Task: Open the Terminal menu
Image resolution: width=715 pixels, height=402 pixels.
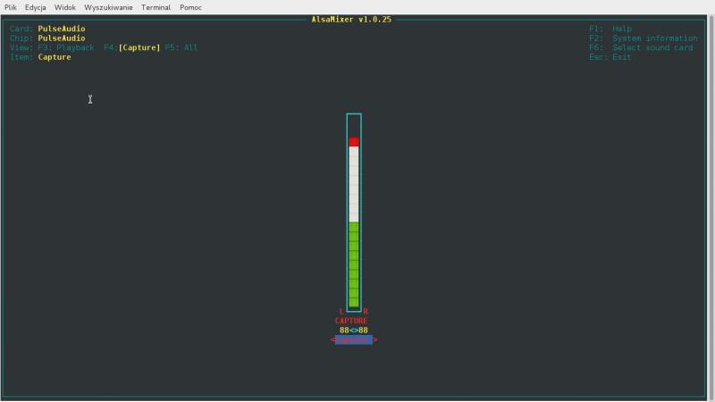Action: pos(156,7)
